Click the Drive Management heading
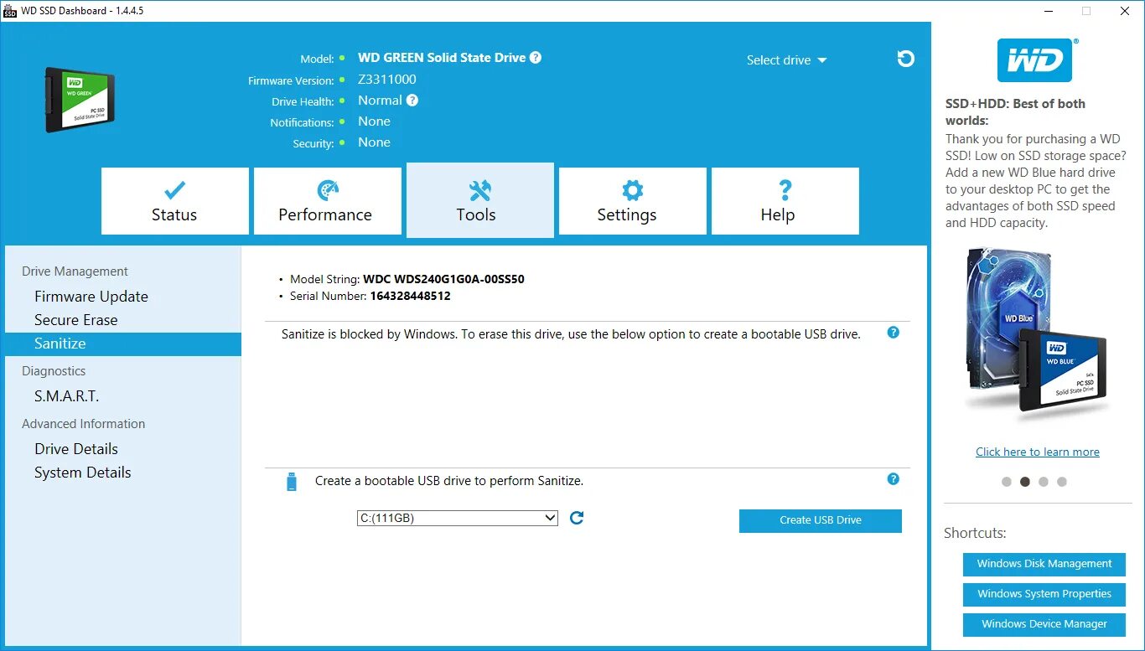1145x651 pixels. click(x=75, y=271)
